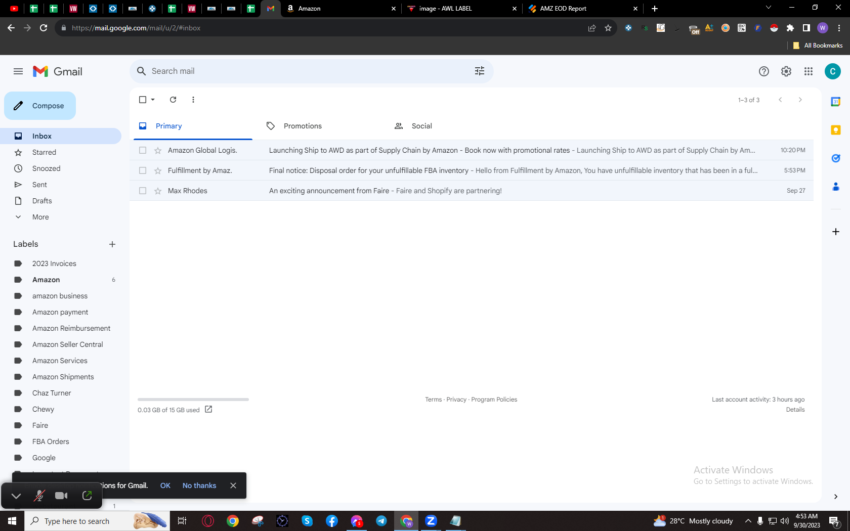Image resolution: width=850 pixels, height=531 pixels.
Task: Get add-ons plus icon in side panel
Action: [836, 232]
